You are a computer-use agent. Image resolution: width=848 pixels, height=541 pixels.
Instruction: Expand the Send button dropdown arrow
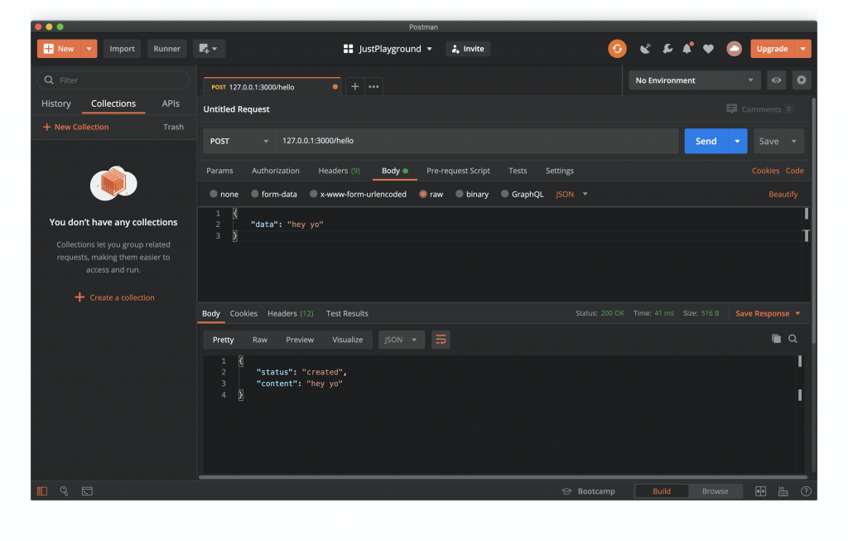[x=738, y=141]
